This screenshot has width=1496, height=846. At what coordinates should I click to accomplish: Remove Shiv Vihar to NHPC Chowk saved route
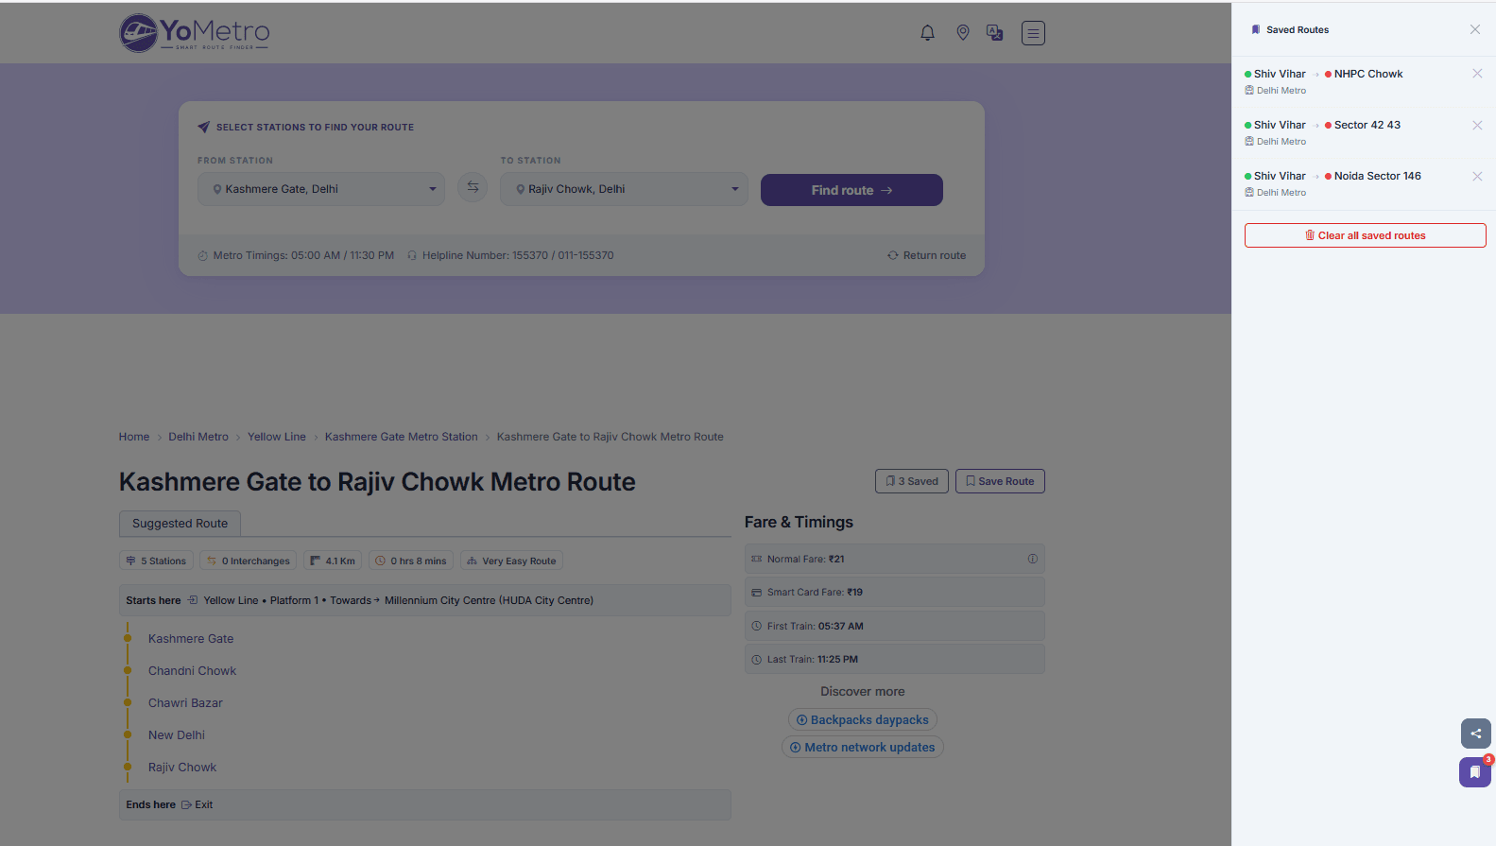(x=1477, y=74)
